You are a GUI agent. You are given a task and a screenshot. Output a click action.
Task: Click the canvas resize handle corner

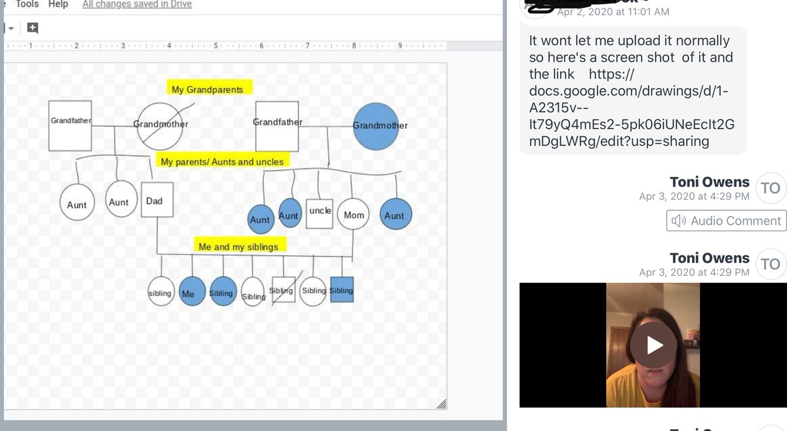point(442,405)
